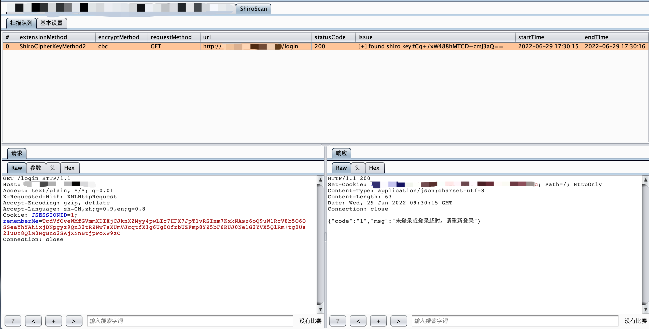649x329 pixels.
Task: Click the request panel '>' next match button
Action: (x=74, y=321)
